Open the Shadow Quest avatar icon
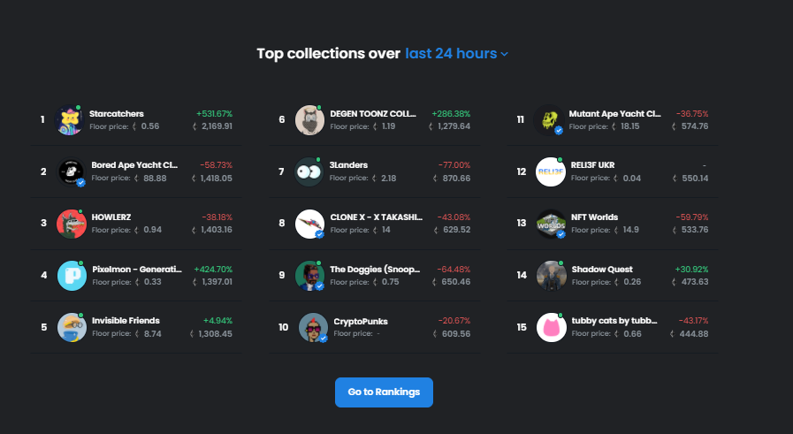This screenshot has height=434, width=793. coord(552,276)
